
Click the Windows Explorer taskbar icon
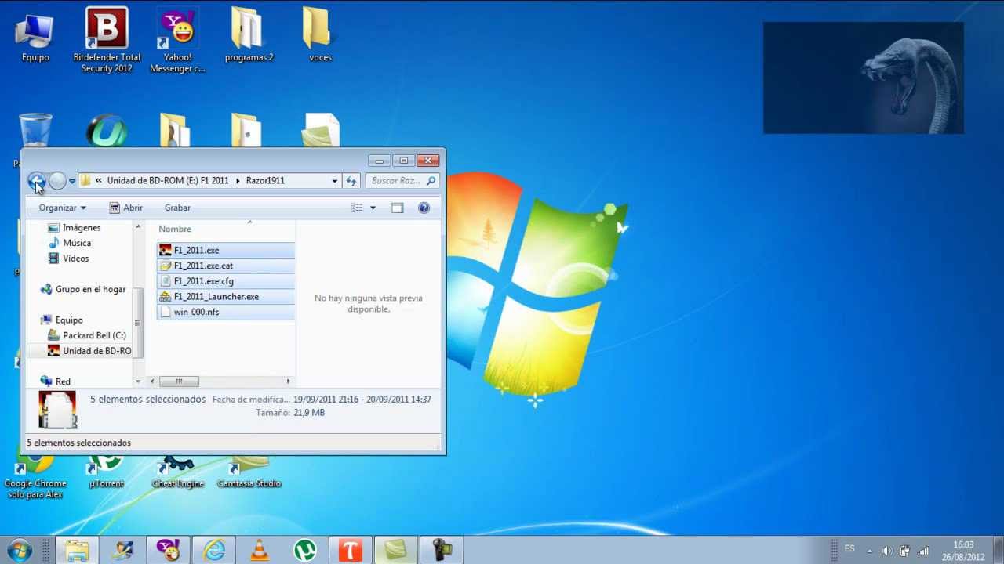[x=77, y=550]
